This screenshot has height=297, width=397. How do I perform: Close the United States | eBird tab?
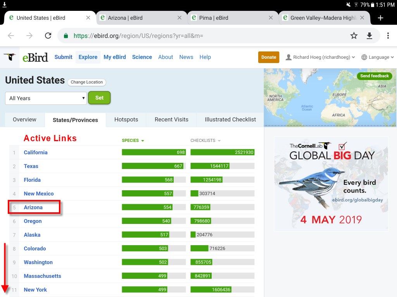tap(88, 18)
